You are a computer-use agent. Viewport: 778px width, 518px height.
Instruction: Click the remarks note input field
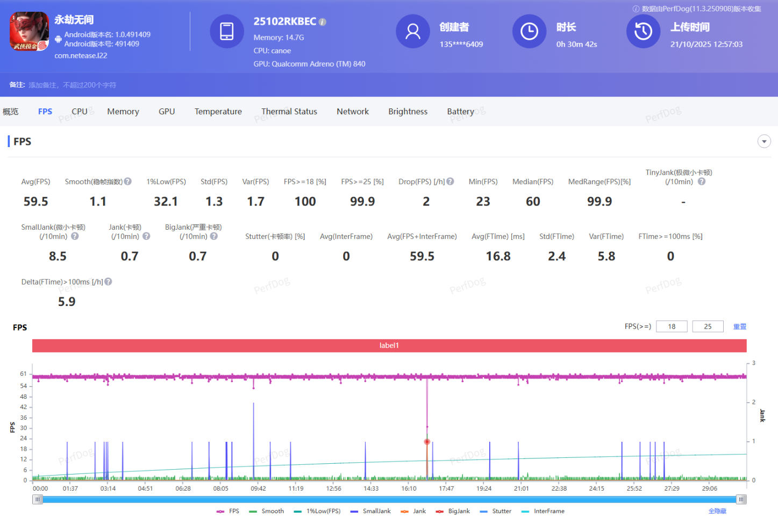pos(73,85)
